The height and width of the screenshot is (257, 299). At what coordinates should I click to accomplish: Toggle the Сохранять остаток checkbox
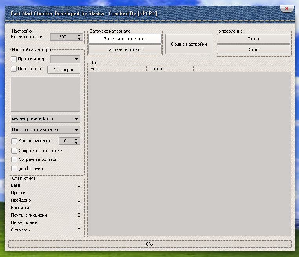(x=14, y=159)
